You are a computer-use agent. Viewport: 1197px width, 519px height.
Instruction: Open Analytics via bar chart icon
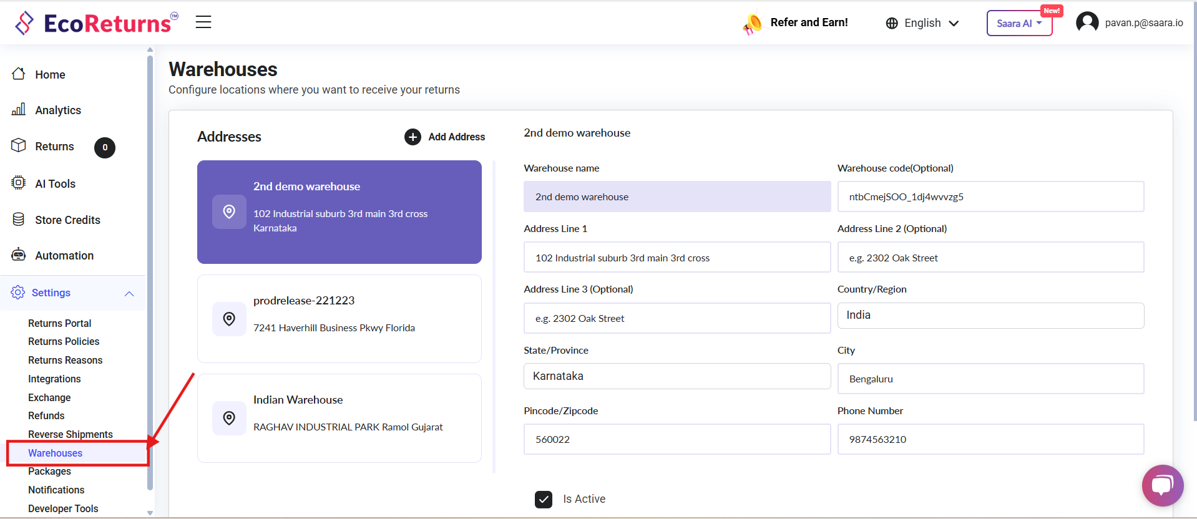click(x=19, y=110)
